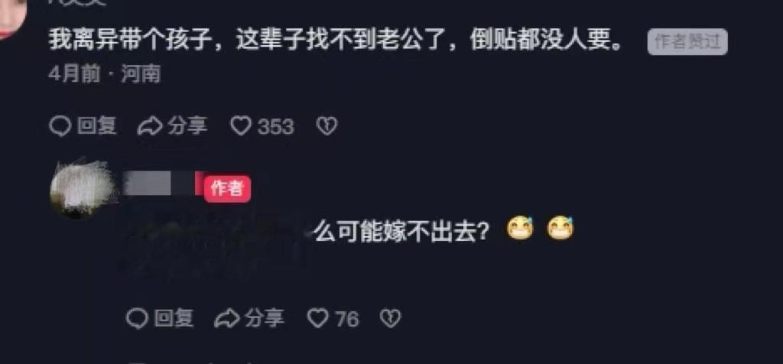783x364 pixels.
Task: Like the author's reply with 76 likes
Action: click(x=318, y=319)
